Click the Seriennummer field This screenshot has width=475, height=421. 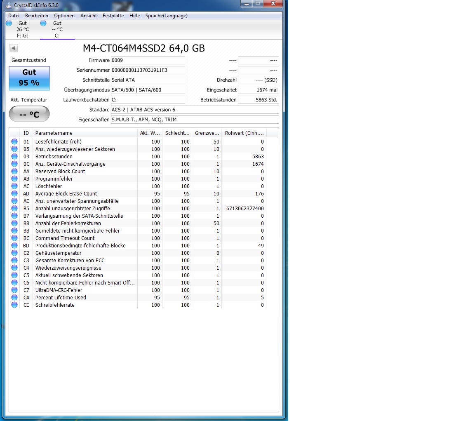click(x=148, y=70)
